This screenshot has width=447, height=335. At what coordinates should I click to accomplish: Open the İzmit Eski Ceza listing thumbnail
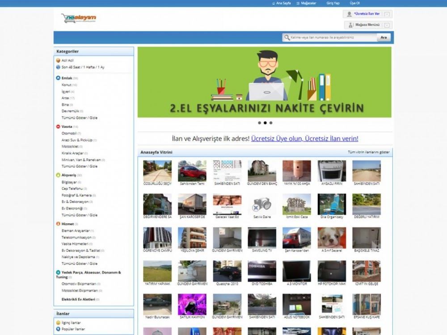point(297,204)
